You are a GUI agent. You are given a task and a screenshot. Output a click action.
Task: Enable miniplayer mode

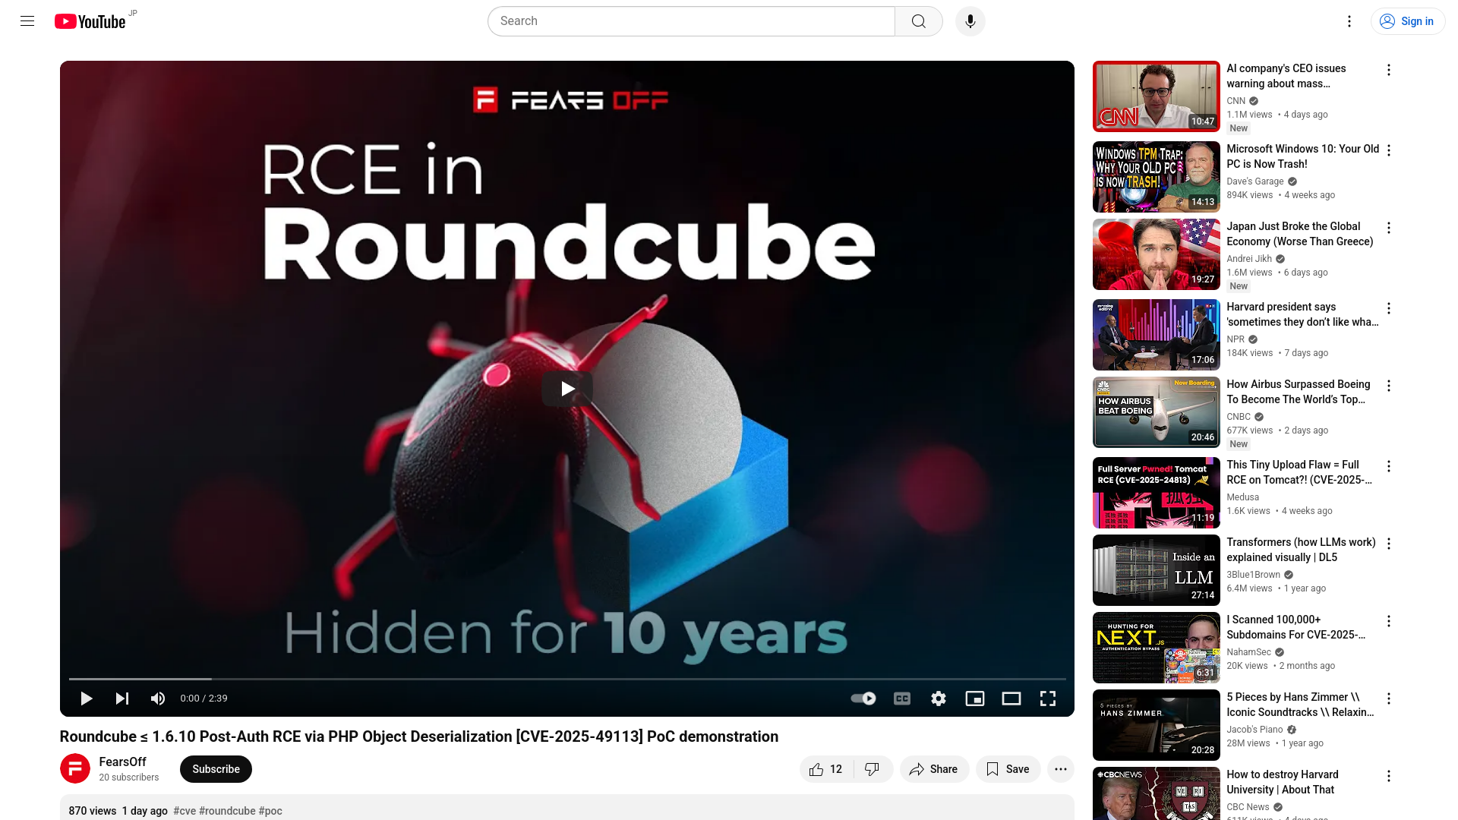[x=975, y=699]
